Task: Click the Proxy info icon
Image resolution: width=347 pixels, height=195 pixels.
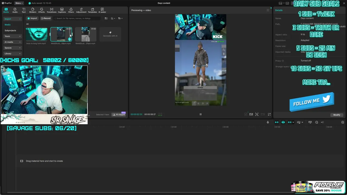Action: point(283,61)
